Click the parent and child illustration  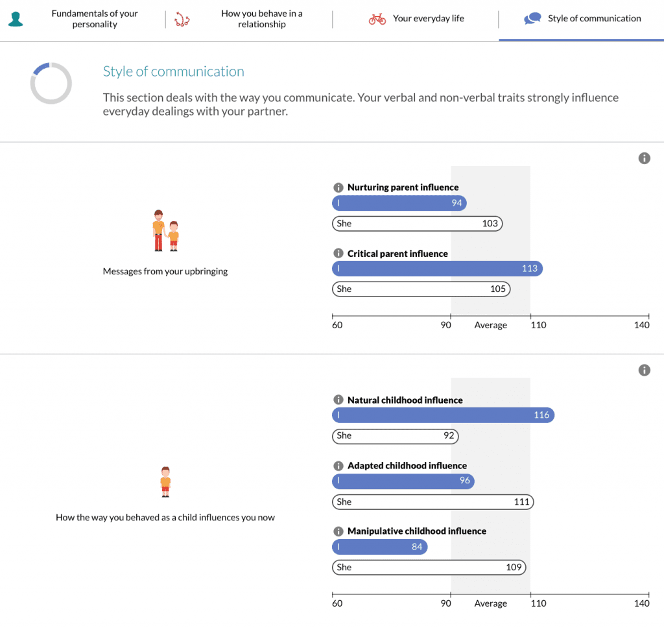(x=165, y=231)
